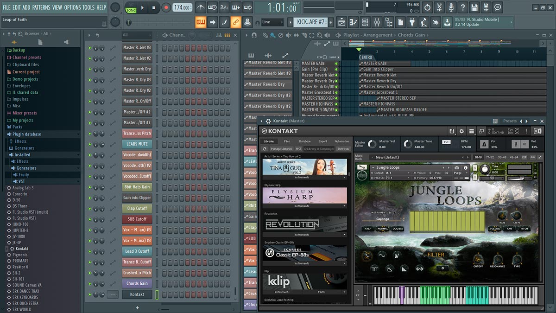Open the FILE menu
This screenshot has height=313, width=556.
pos(6,7)
